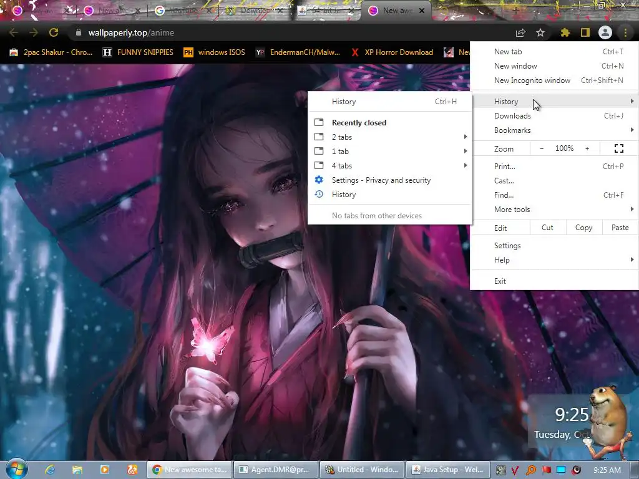Open the windows ISOS bookmark
The height and width of the screenshot is (479, 639).
point(215,52)
